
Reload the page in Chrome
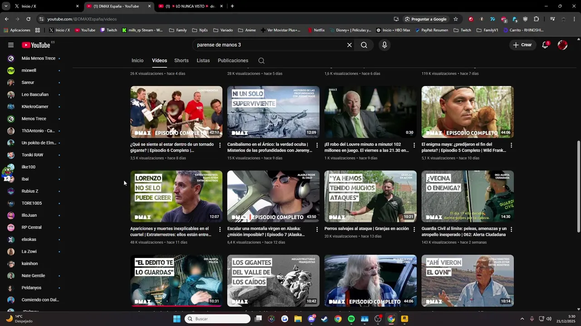28,19
